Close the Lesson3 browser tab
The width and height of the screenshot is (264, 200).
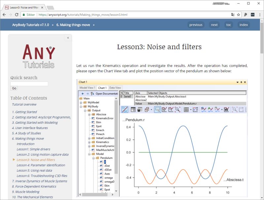pos(42,8)
